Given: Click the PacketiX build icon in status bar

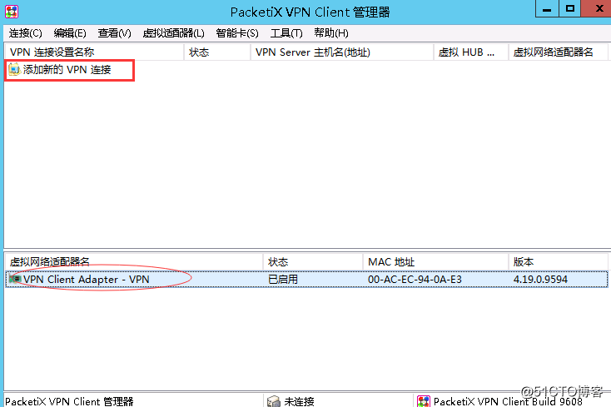Looking at the screenshot, I should point(424,401).
